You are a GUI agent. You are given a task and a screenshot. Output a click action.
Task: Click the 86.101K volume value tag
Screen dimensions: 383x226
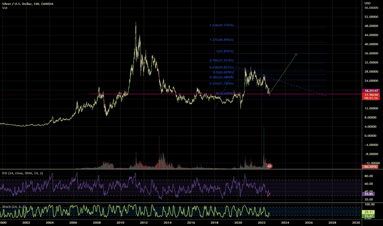pyautogui.click(x=370, y=167)
